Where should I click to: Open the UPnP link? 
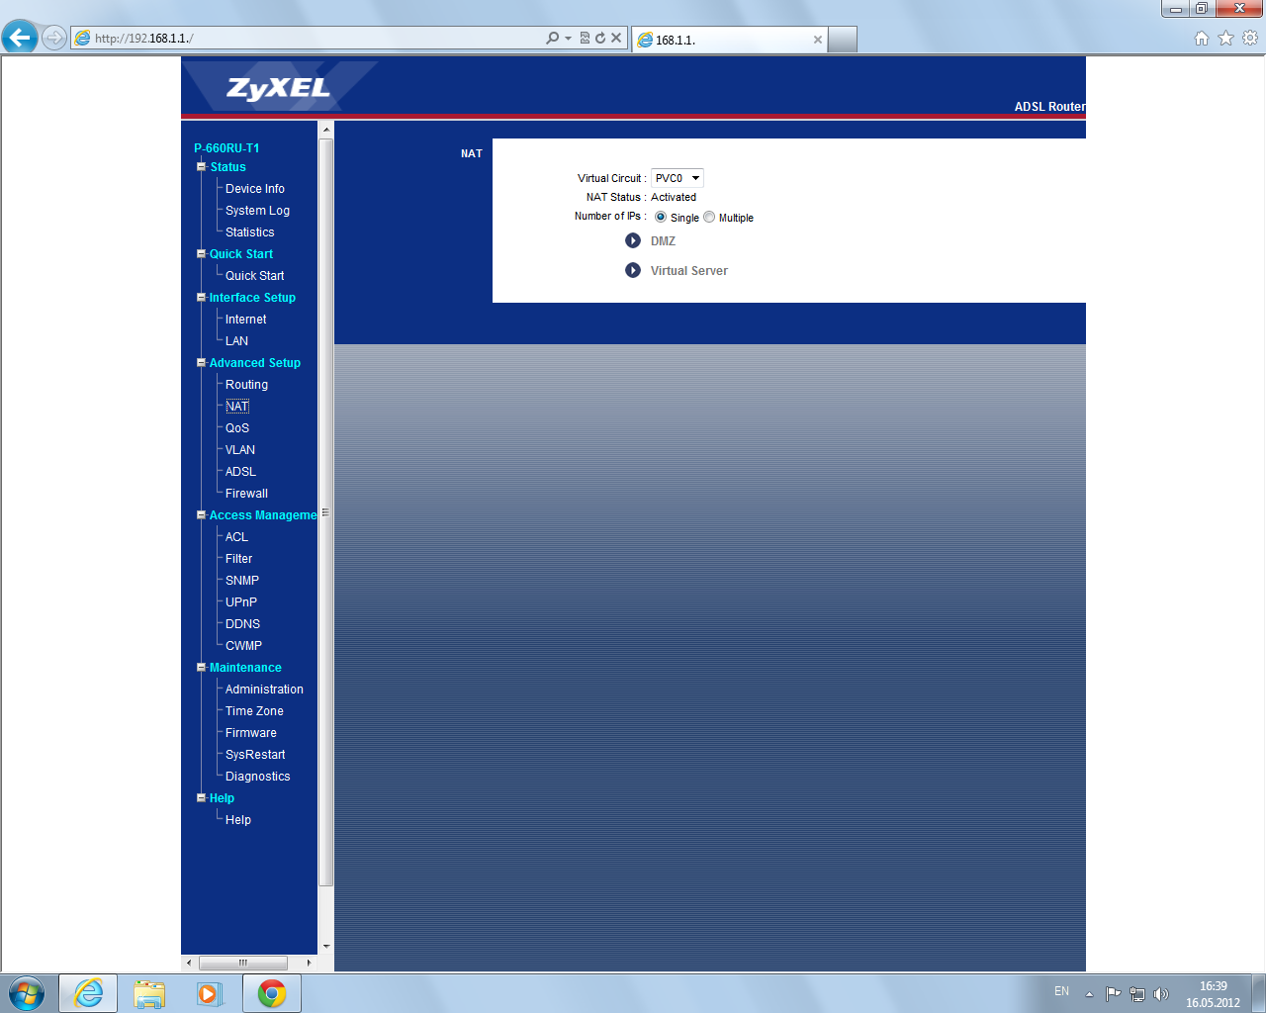point(241,602)
